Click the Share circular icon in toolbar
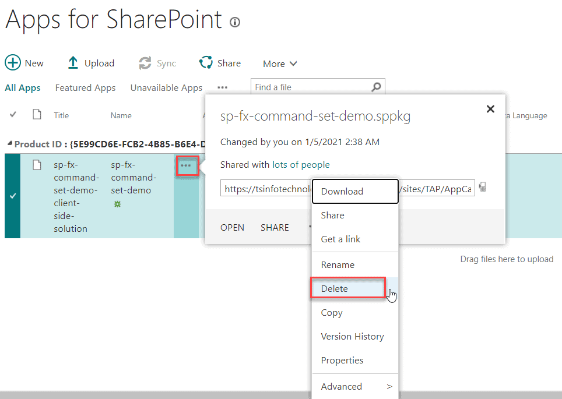562x399 pixels. (206, 62)
